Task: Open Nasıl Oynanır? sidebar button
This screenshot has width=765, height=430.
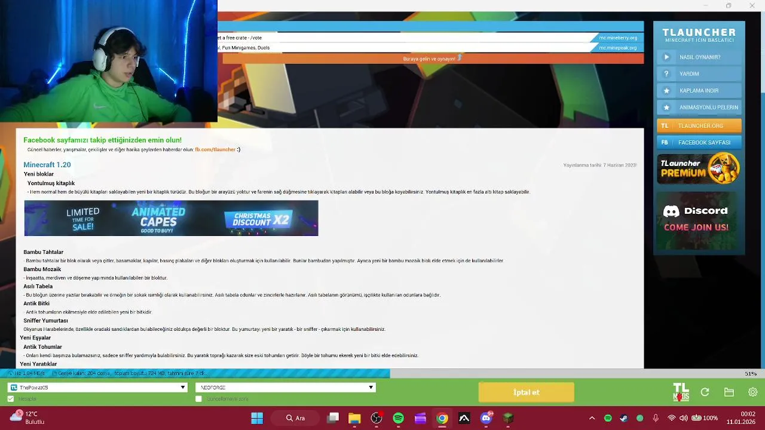Action: coord(699,57)
